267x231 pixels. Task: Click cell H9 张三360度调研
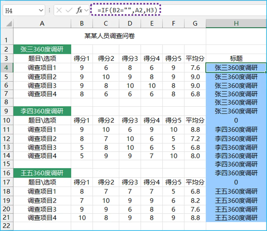pyautogui.click(x=236, y=111)
